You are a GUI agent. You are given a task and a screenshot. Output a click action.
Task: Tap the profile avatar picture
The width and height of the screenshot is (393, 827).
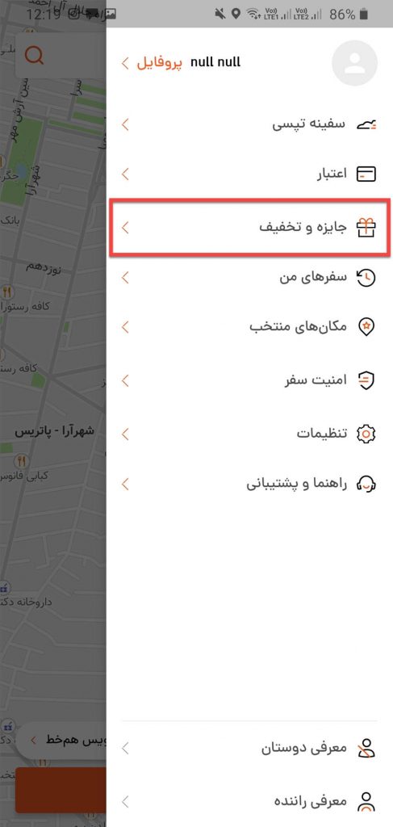[x=354, y=63]
